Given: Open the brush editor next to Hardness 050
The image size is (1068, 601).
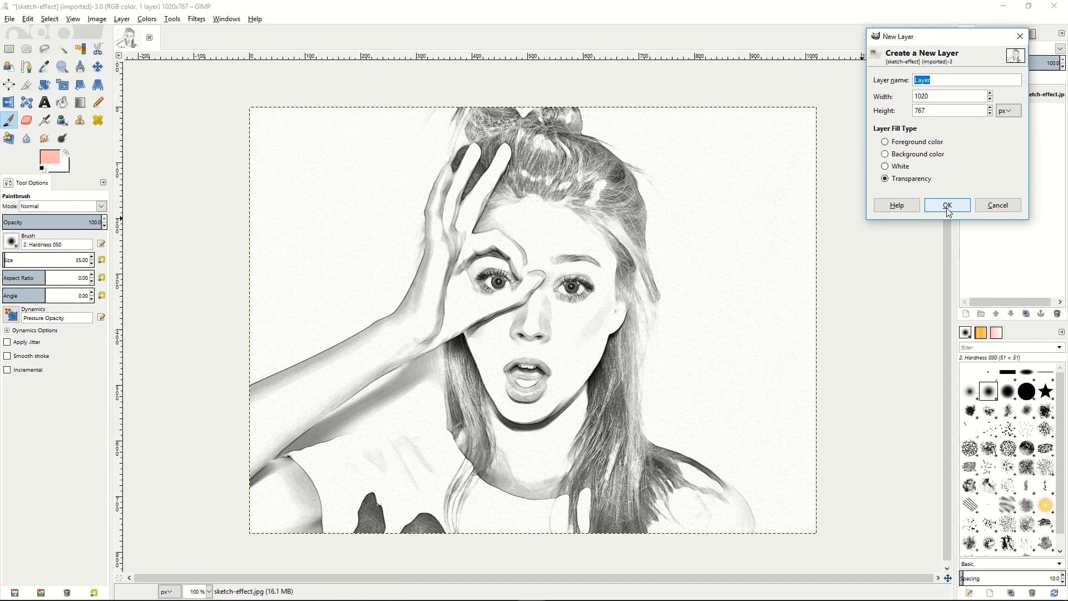Looking at the screenshot, I should point(101,244).
